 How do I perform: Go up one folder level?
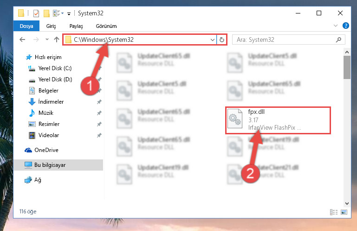pyautogui.click(x=57, y=40)
